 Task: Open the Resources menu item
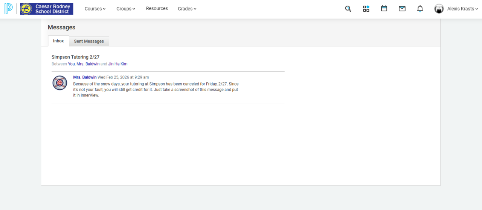click(x=157, y=9)
